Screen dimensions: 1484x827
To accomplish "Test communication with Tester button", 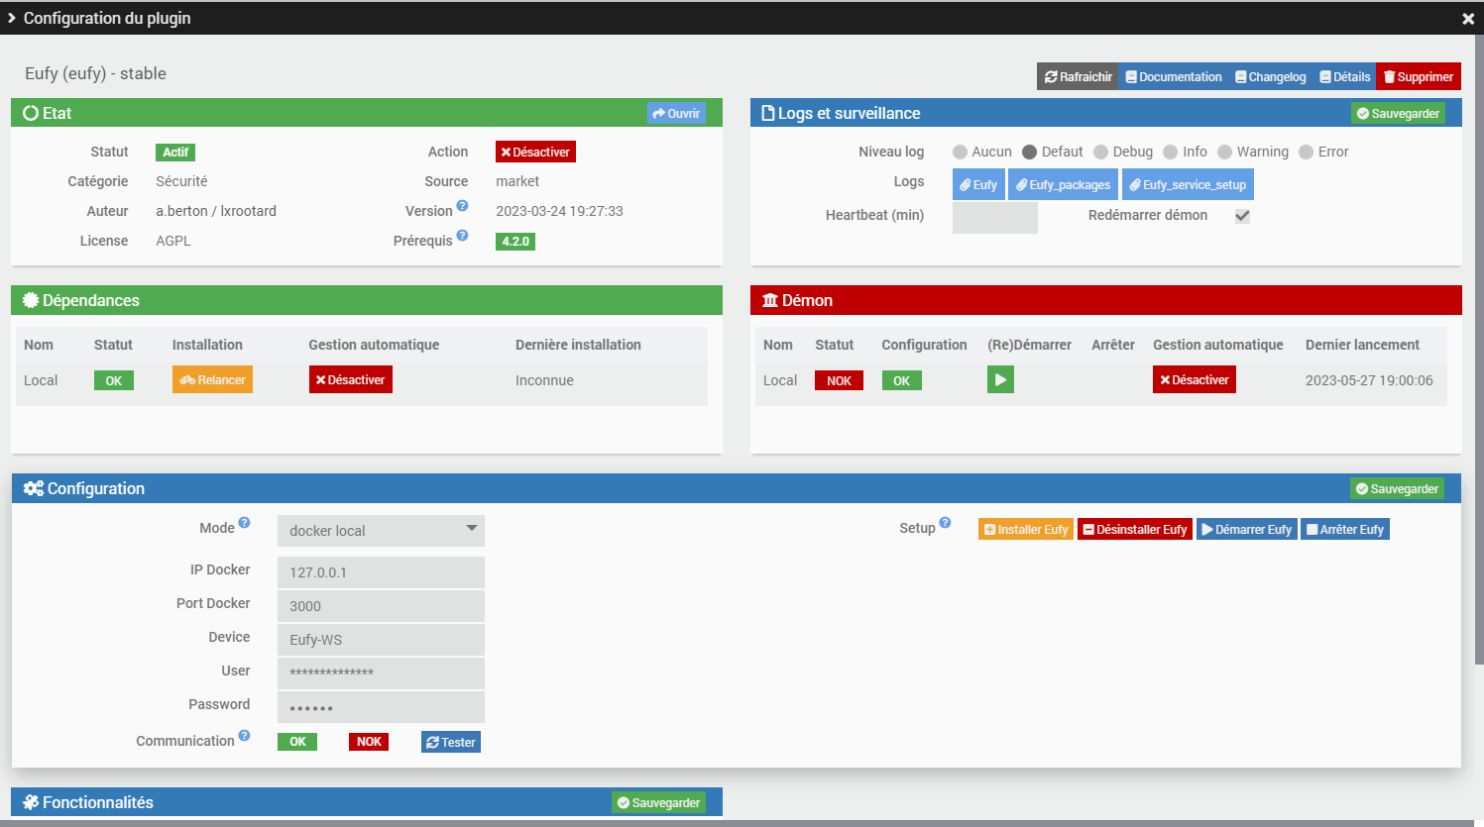I will click(451, 742).
